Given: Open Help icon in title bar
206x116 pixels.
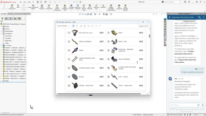Looking at the screenshot, I should tap(189, 2).
